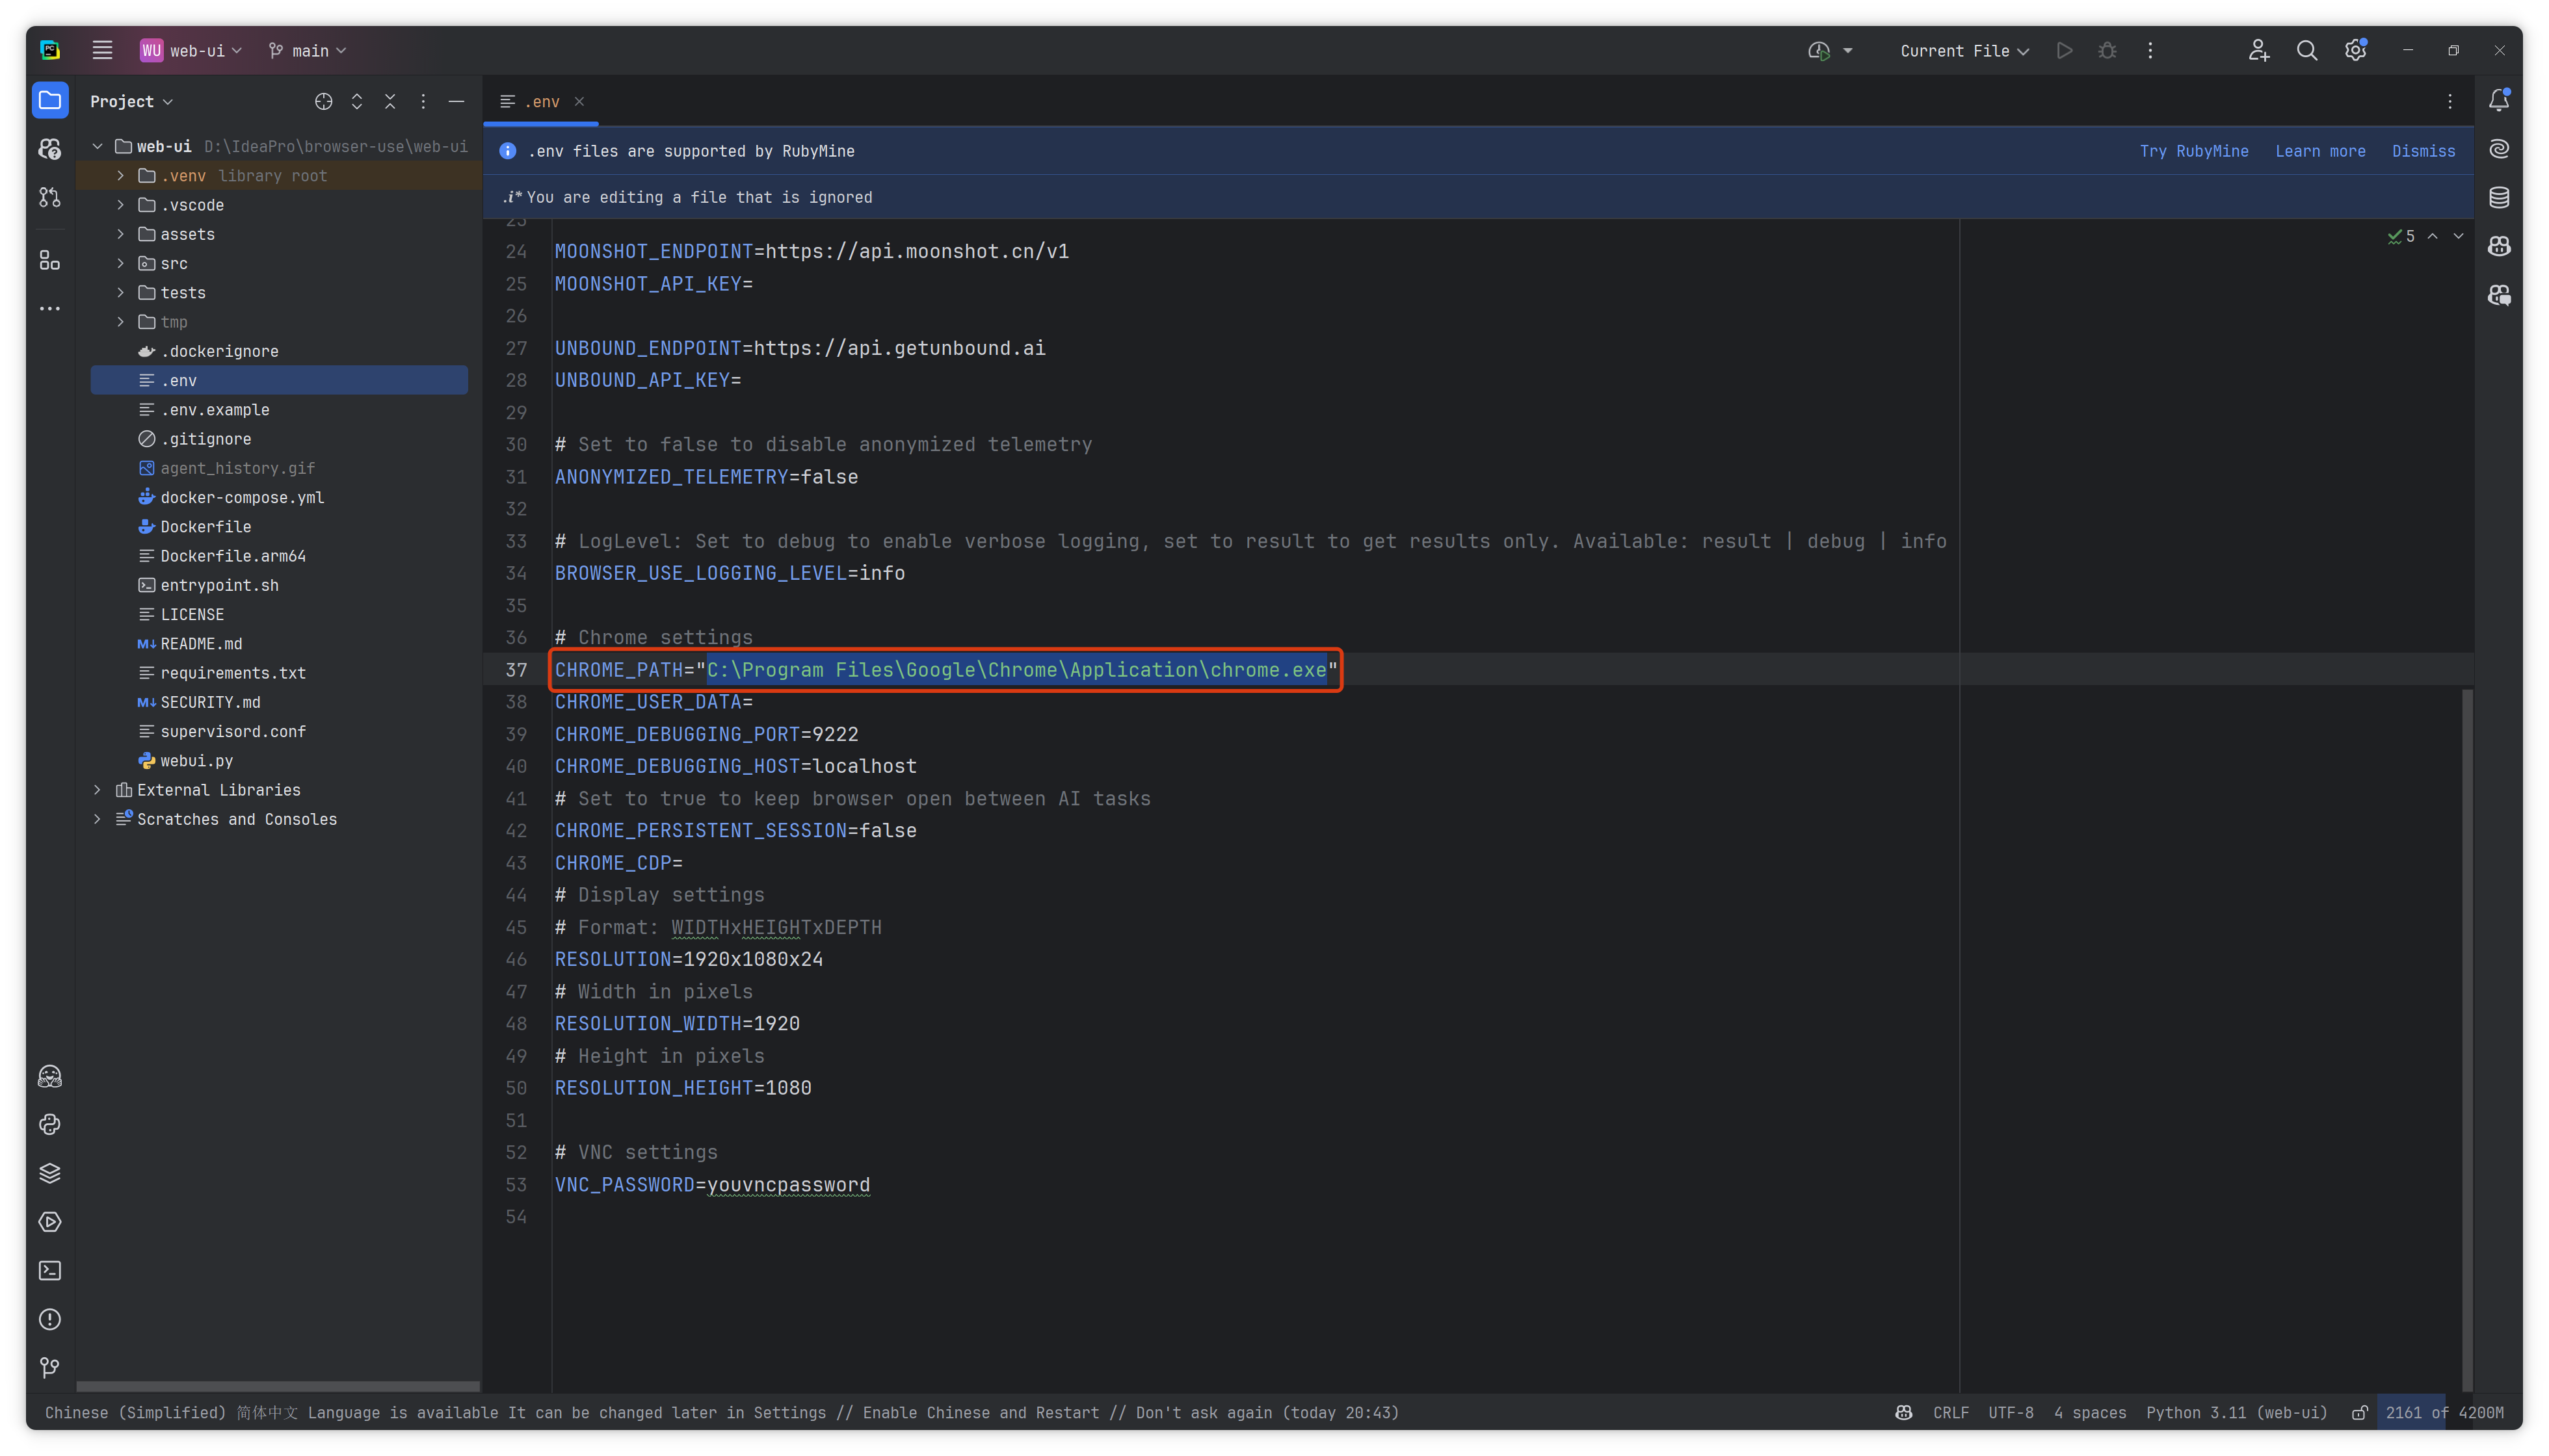Open the Terminal tool window
Screen dimensions: 2549x1456
click(49, 1271)
